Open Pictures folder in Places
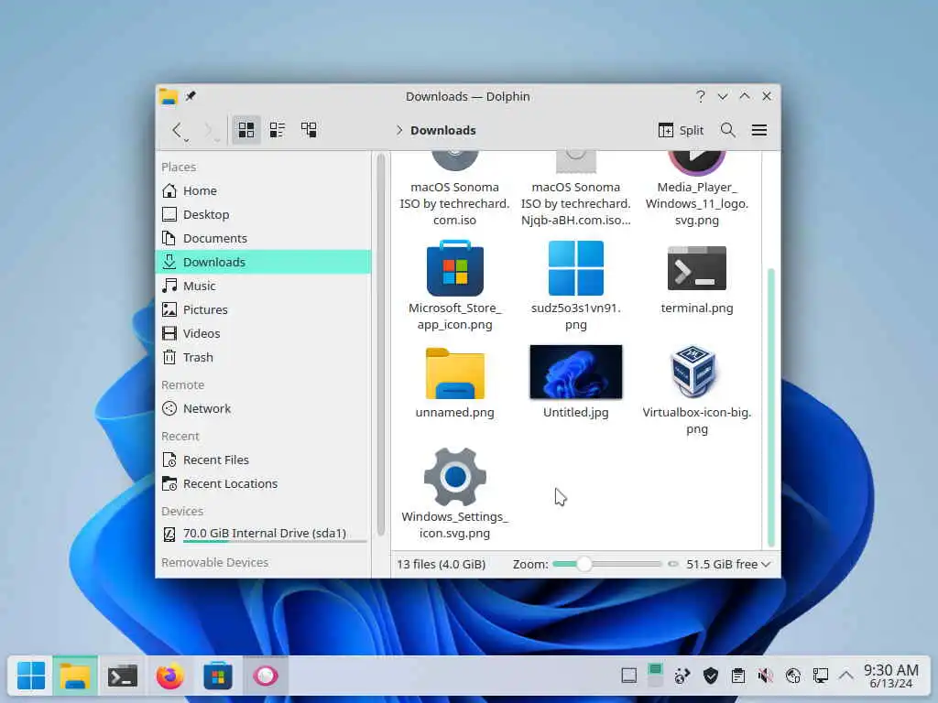Screen dimensions: 938x703 coord(263,309)
